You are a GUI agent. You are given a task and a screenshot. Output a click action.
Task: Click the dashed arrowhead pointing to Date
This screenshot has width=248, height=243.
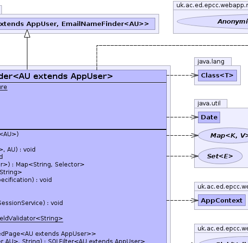click(x=195, y=117)
